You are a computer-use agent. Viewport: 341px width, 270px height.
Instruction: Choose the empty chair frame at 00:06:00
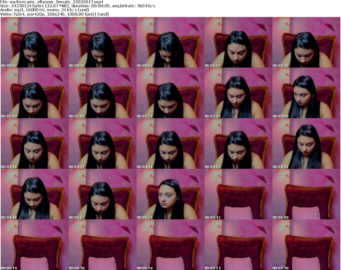click(306, 194)
